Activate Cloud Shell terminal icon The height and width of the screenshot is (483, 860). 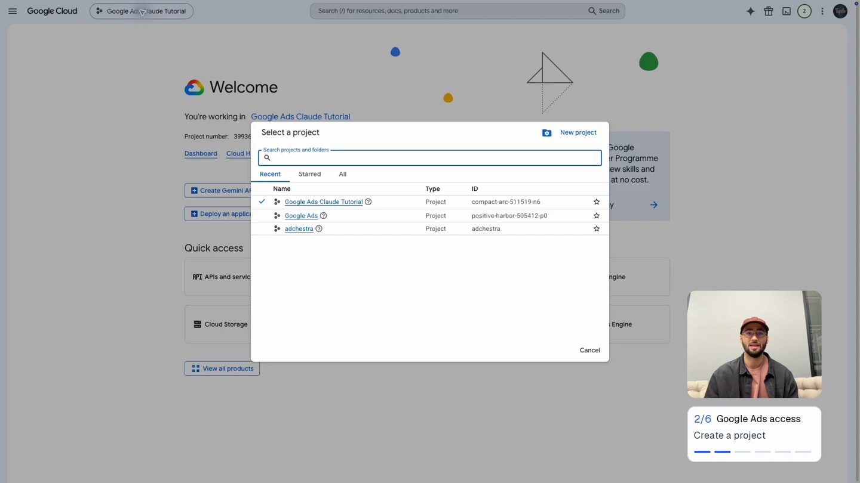[x=787, y=11]
